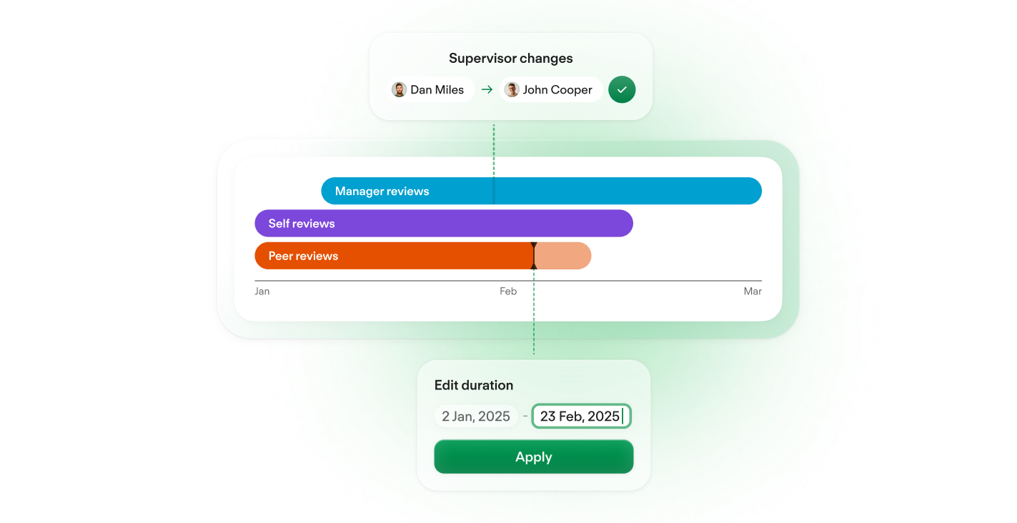This screenshot has width=1017, height=523.
Task: Select the purple Self reviews bar
Action: click(444, 224)
